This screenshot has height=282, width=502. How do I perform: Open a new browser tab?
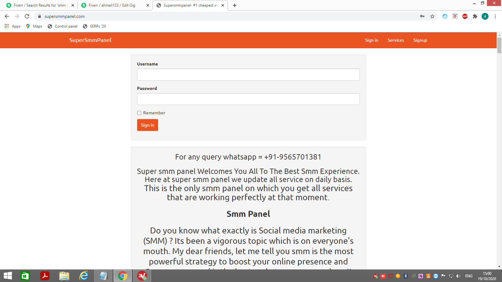point(235,5)
